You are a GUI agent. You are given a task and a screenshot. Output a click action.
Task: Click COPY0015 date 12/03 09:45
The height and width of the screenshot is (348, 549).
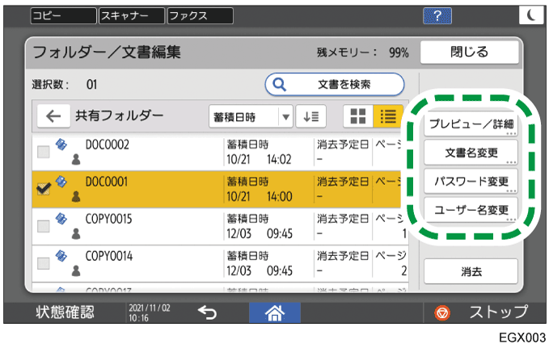pyautogui.click(x=259, y=233)
